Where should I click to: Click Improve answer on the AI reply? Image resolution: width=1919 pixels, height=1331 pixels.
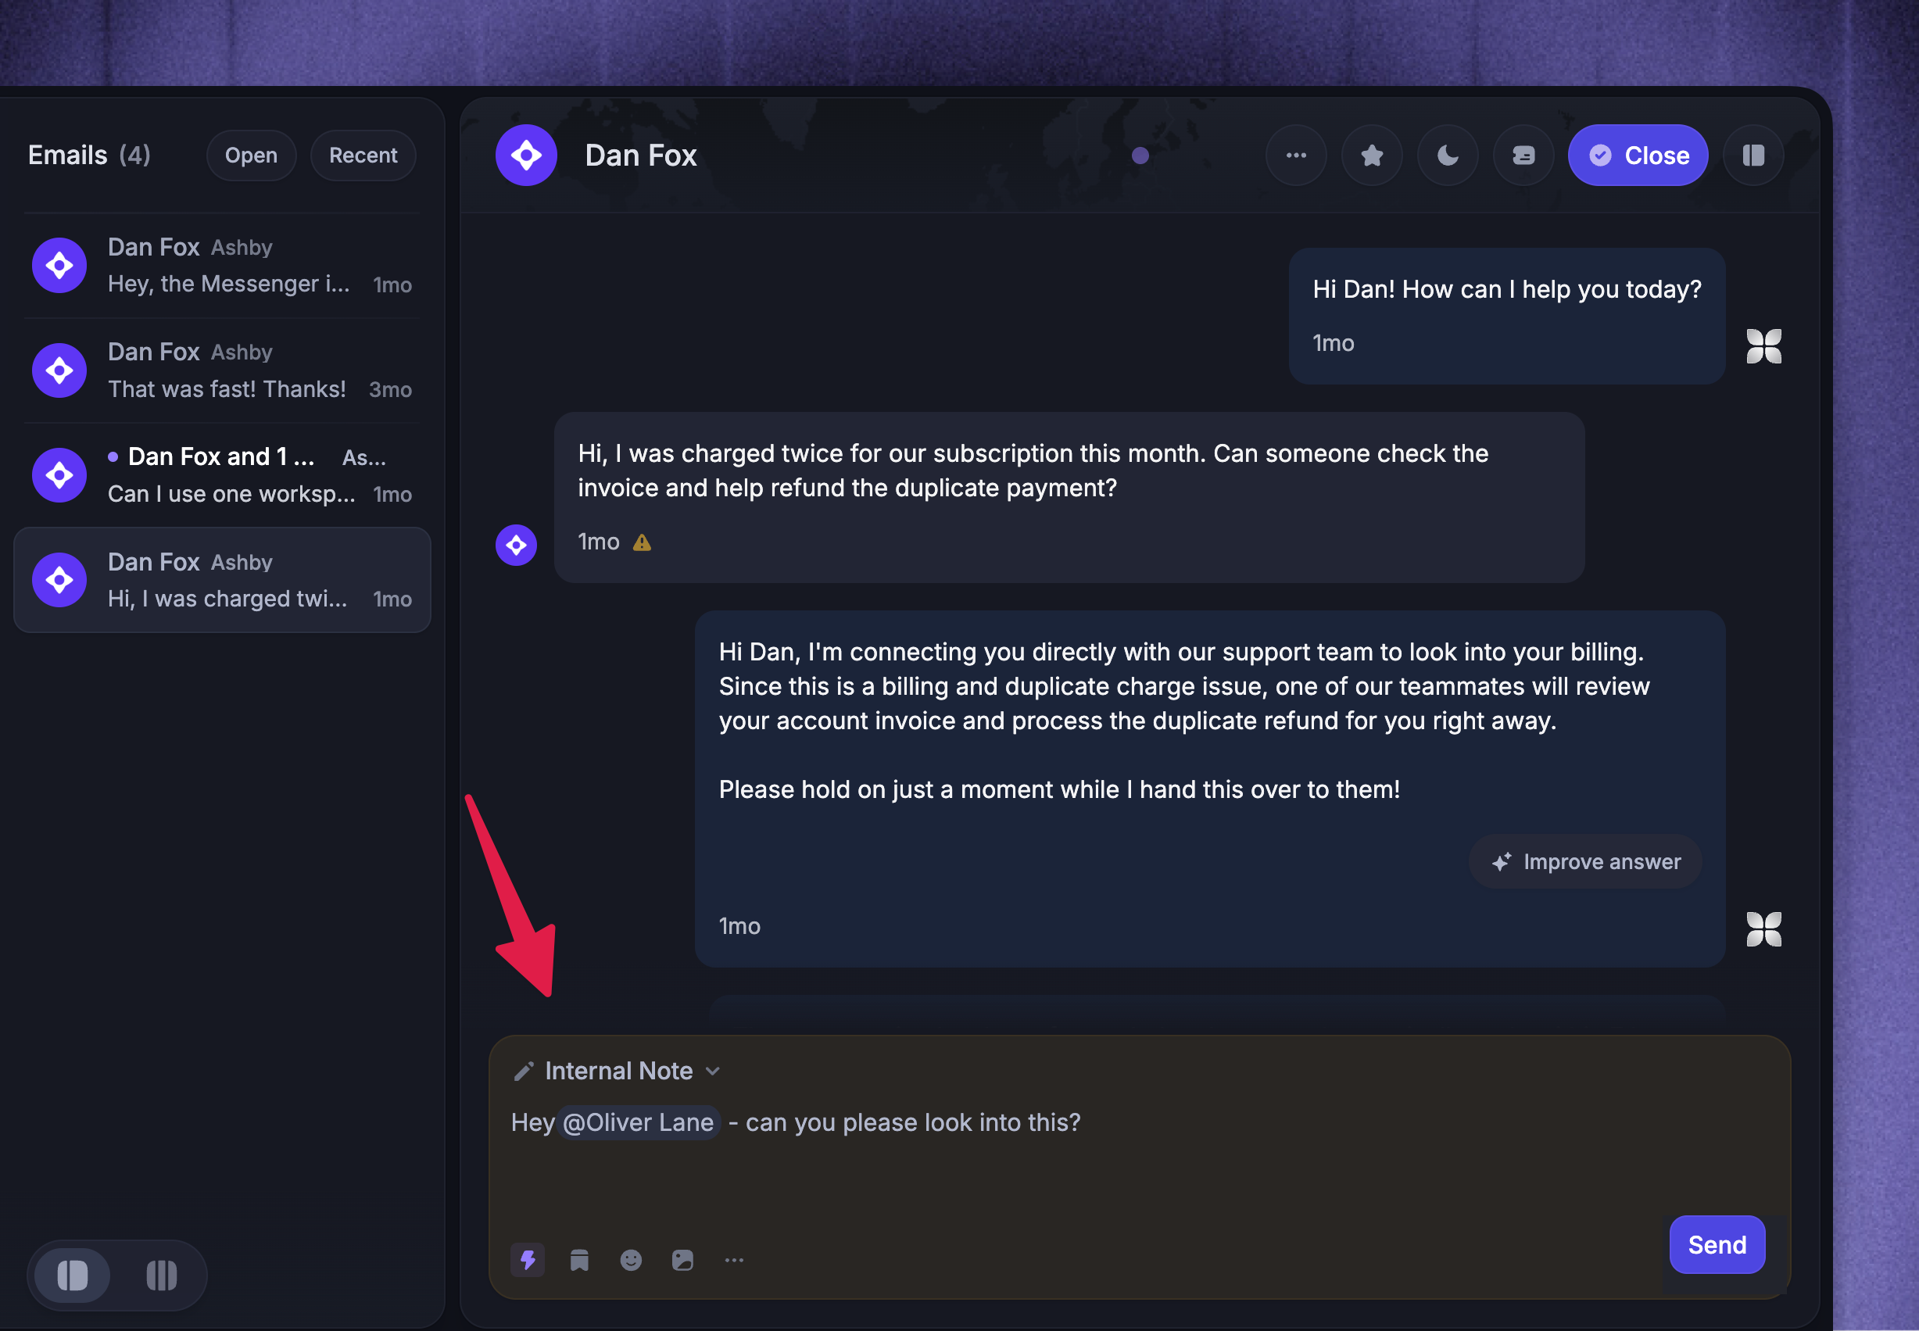(1584, 861)
